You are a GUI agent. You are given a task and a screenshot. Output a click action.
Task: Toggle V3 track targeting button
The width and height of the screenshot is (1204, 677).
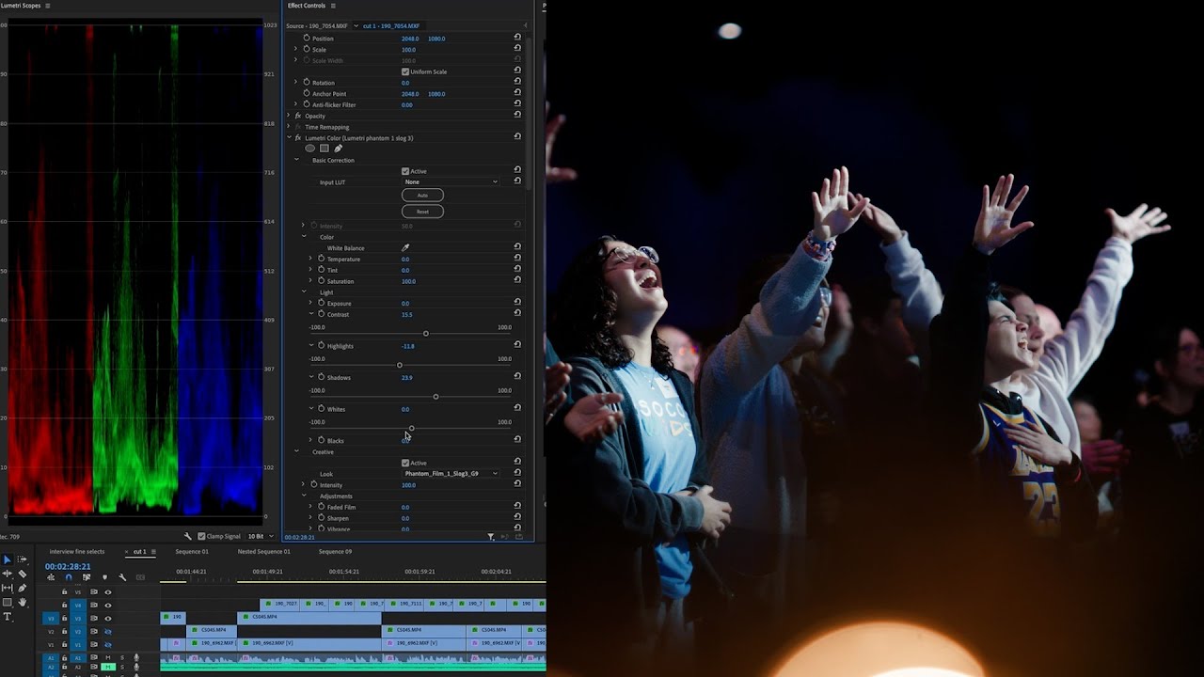pos(78,618)
